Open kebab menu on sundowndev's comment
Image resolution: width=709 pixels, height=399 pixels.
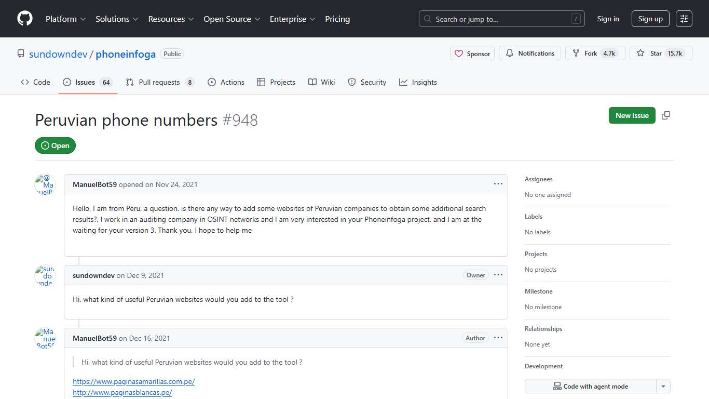click(498, 275)
